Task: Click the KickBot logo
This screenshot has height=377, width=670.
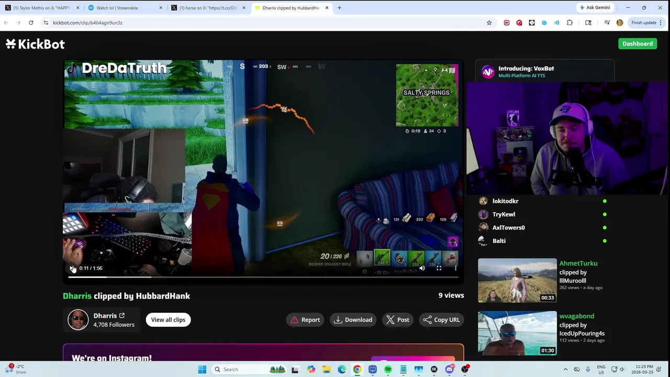Action: pyautogui.click(x=35, y=44)
